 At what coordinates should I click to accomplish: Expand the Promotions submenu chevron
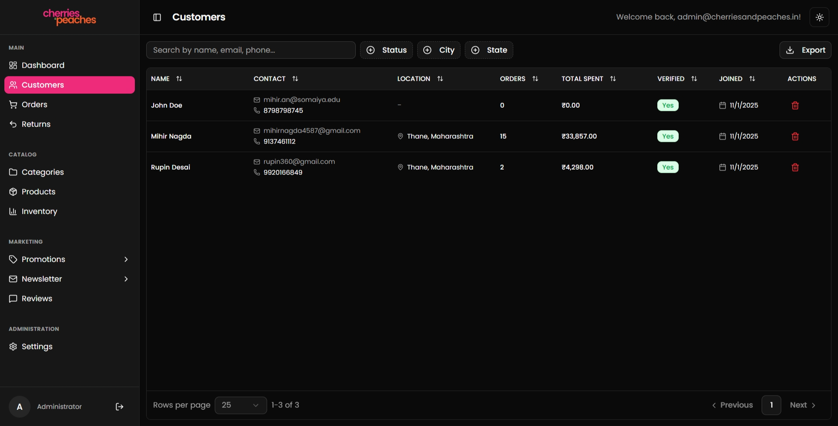pyautogui.click(x=126, y=259)
